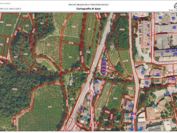Screen dimensions: 177x133
Task: Select parcel label 100/2
Action: pyautogui.click(x=157, y=83)
